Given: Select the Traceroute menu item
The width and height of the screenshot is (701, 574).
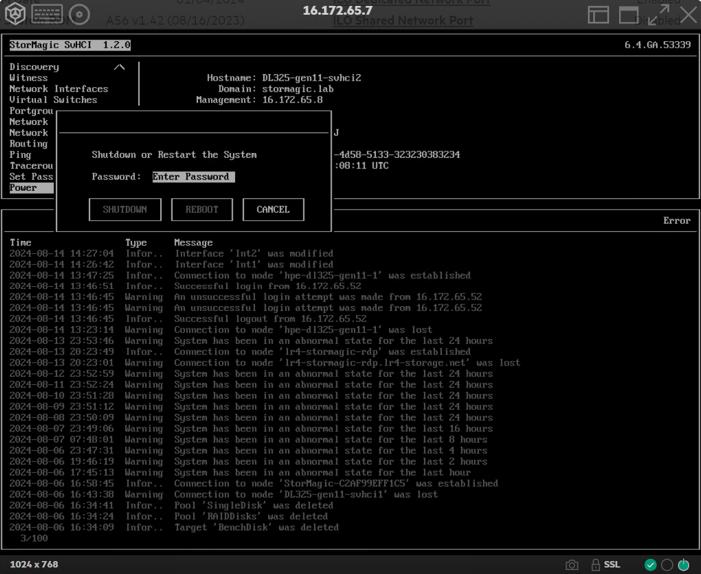Looking at the screenshot, I should tap(31, 165).
